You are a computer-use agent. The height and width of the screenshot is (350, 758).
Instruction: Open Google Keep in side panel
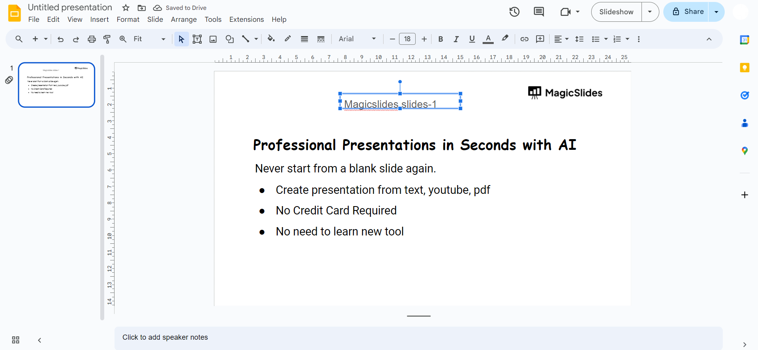(745, 68)
